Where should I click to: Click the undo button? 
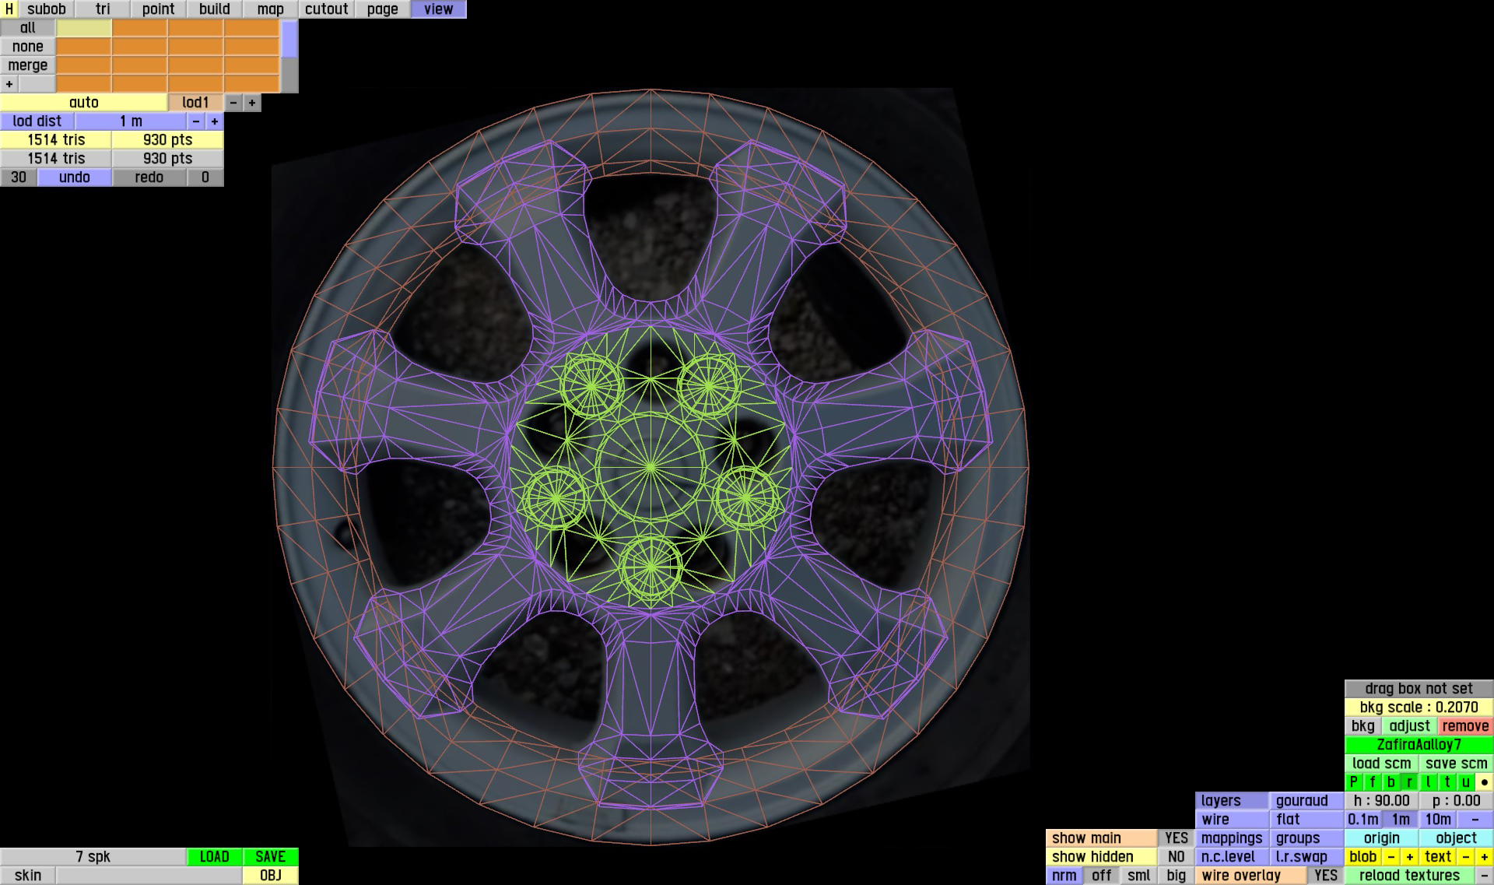(75, 177)
